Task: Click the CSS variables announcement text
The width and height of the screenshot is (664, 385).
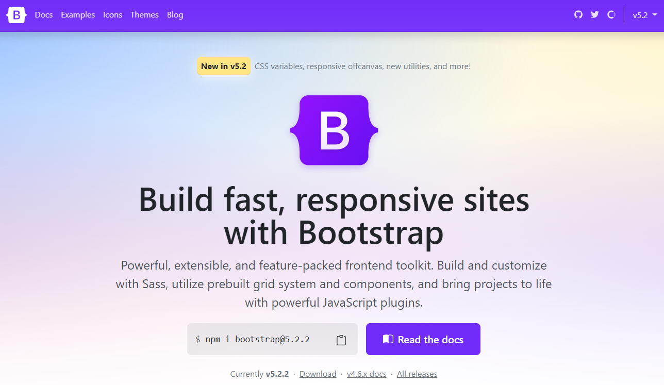Action: point(362,66)
